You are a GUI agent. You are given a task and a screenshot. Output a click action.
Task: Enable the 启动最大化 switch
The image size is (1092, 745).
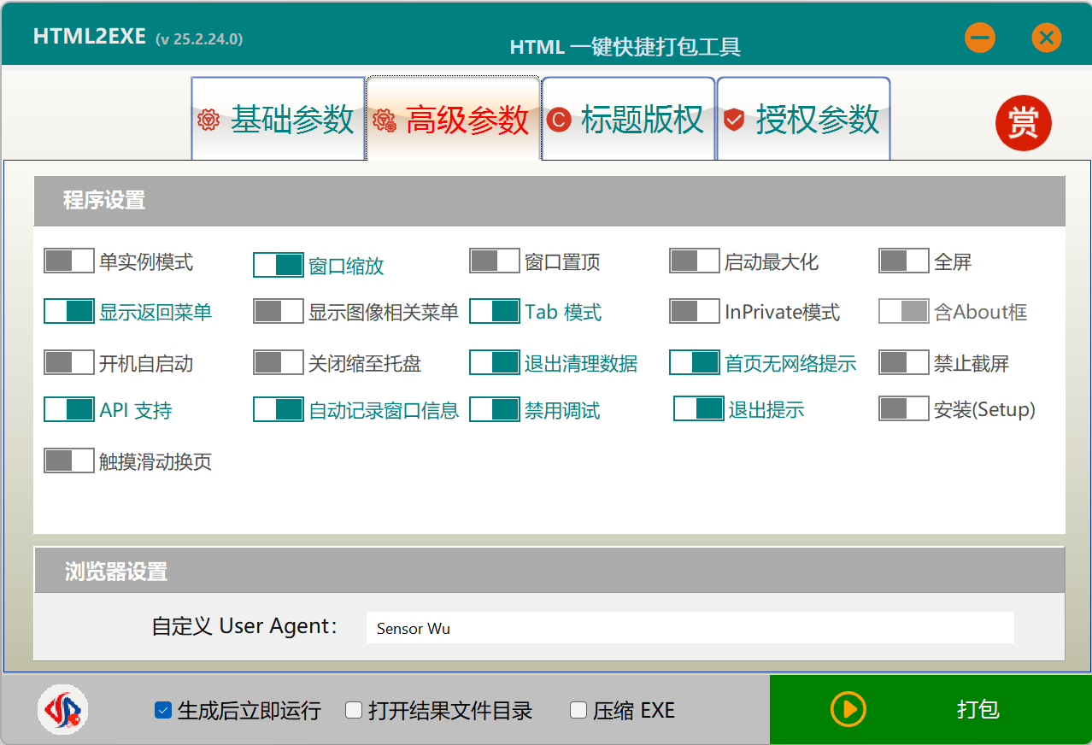(x=694, y=261)
